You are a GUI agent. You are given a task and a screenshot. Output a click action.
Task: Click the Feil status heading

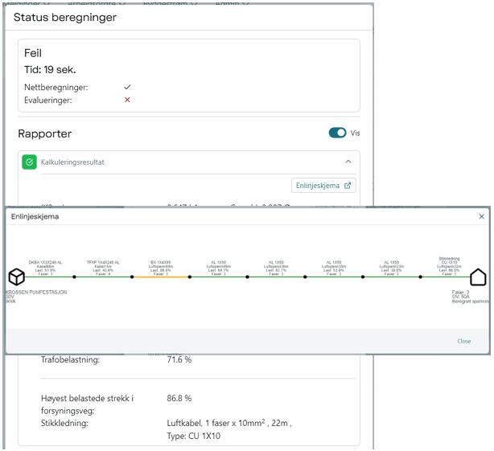[33, 53]
